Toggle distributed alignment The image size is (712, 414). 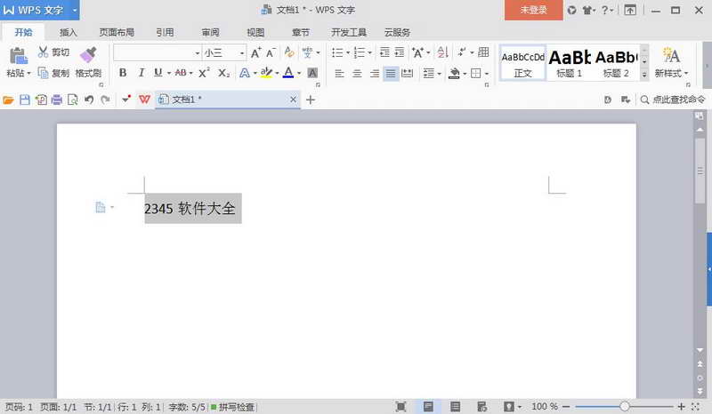pyautogui.click(x=408, y=73)
